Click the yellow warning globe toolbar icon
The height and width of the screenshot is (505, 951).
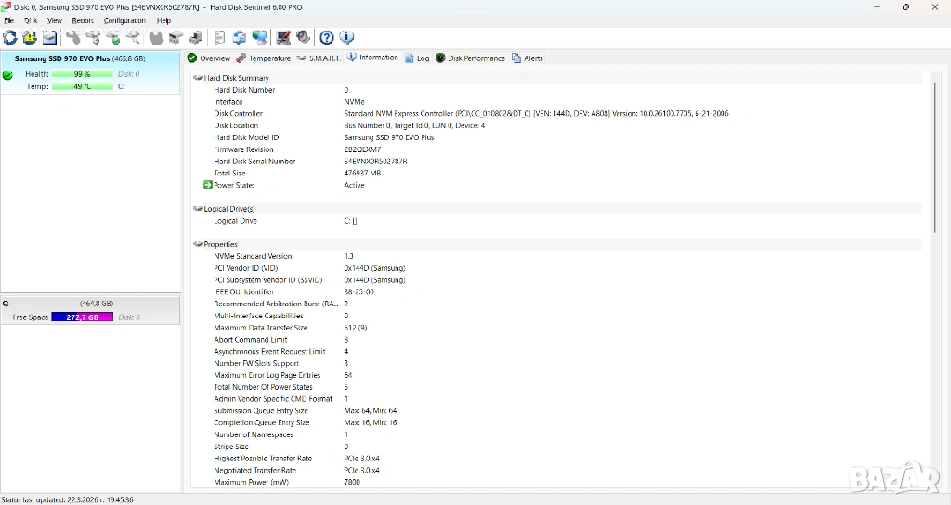click(x=30, y=38)
